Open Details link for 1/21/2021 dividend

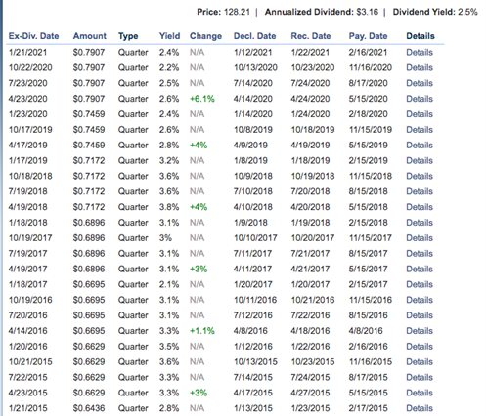click(420, 53)
